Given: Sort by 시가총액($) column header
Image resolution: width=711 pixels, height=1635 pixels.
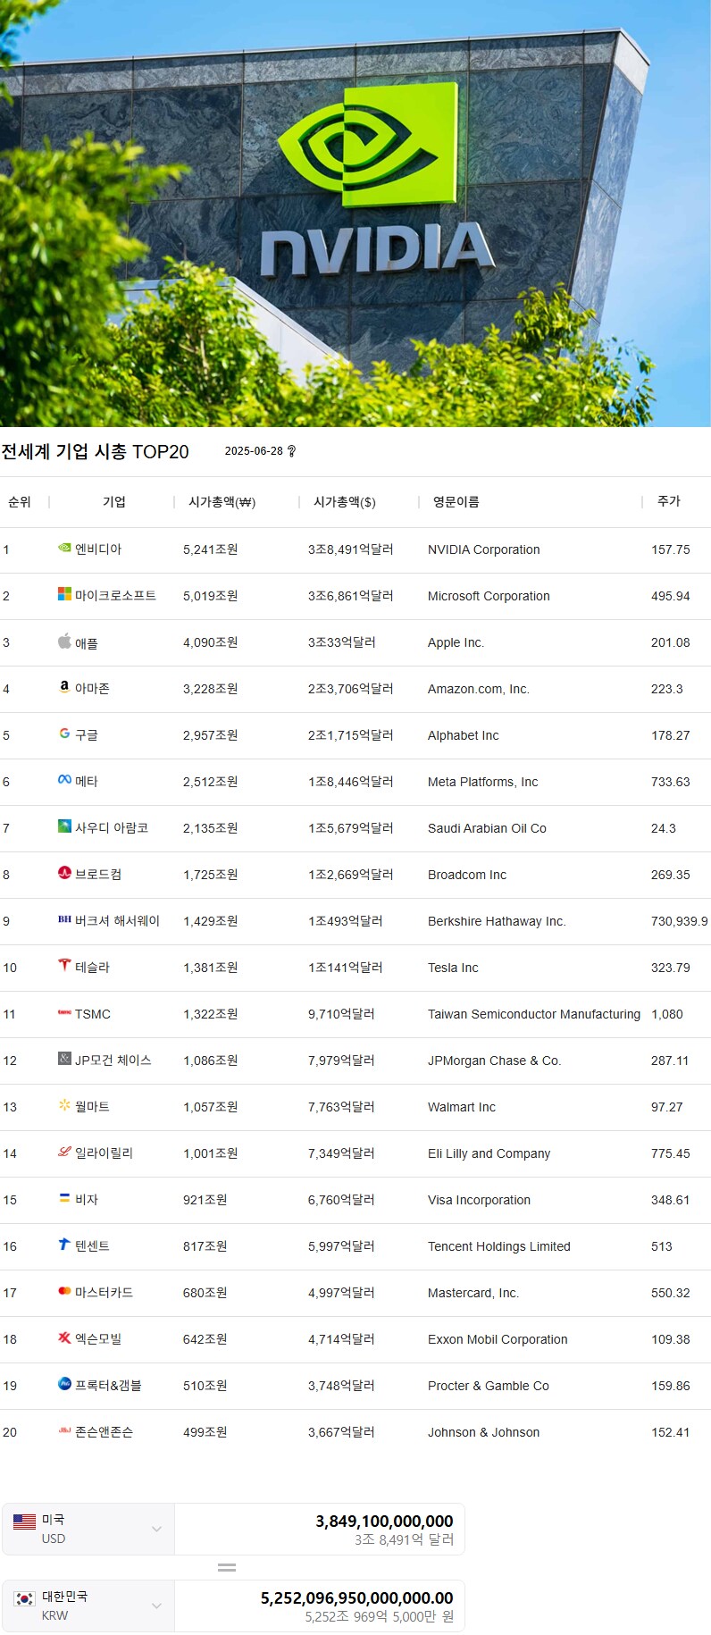Looking at the screenshot, I should click(345, 502).
